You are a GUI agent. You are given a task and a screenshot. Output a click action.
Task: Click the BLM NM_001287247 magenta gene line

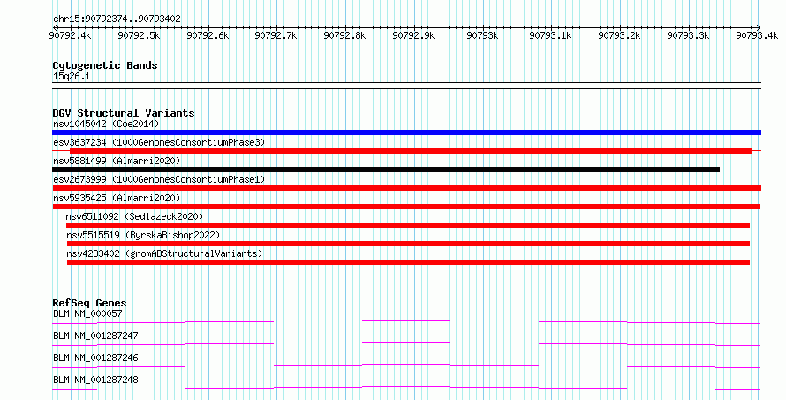click(406, 343)
